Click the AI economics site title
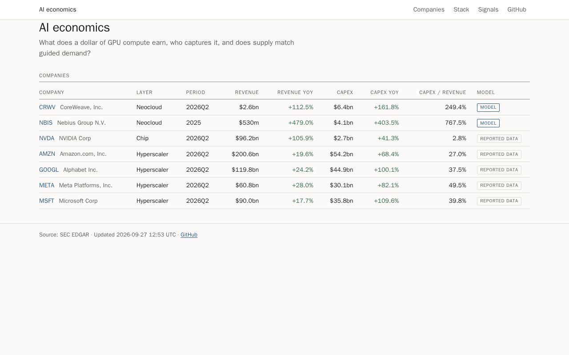 tap(57, 9)
